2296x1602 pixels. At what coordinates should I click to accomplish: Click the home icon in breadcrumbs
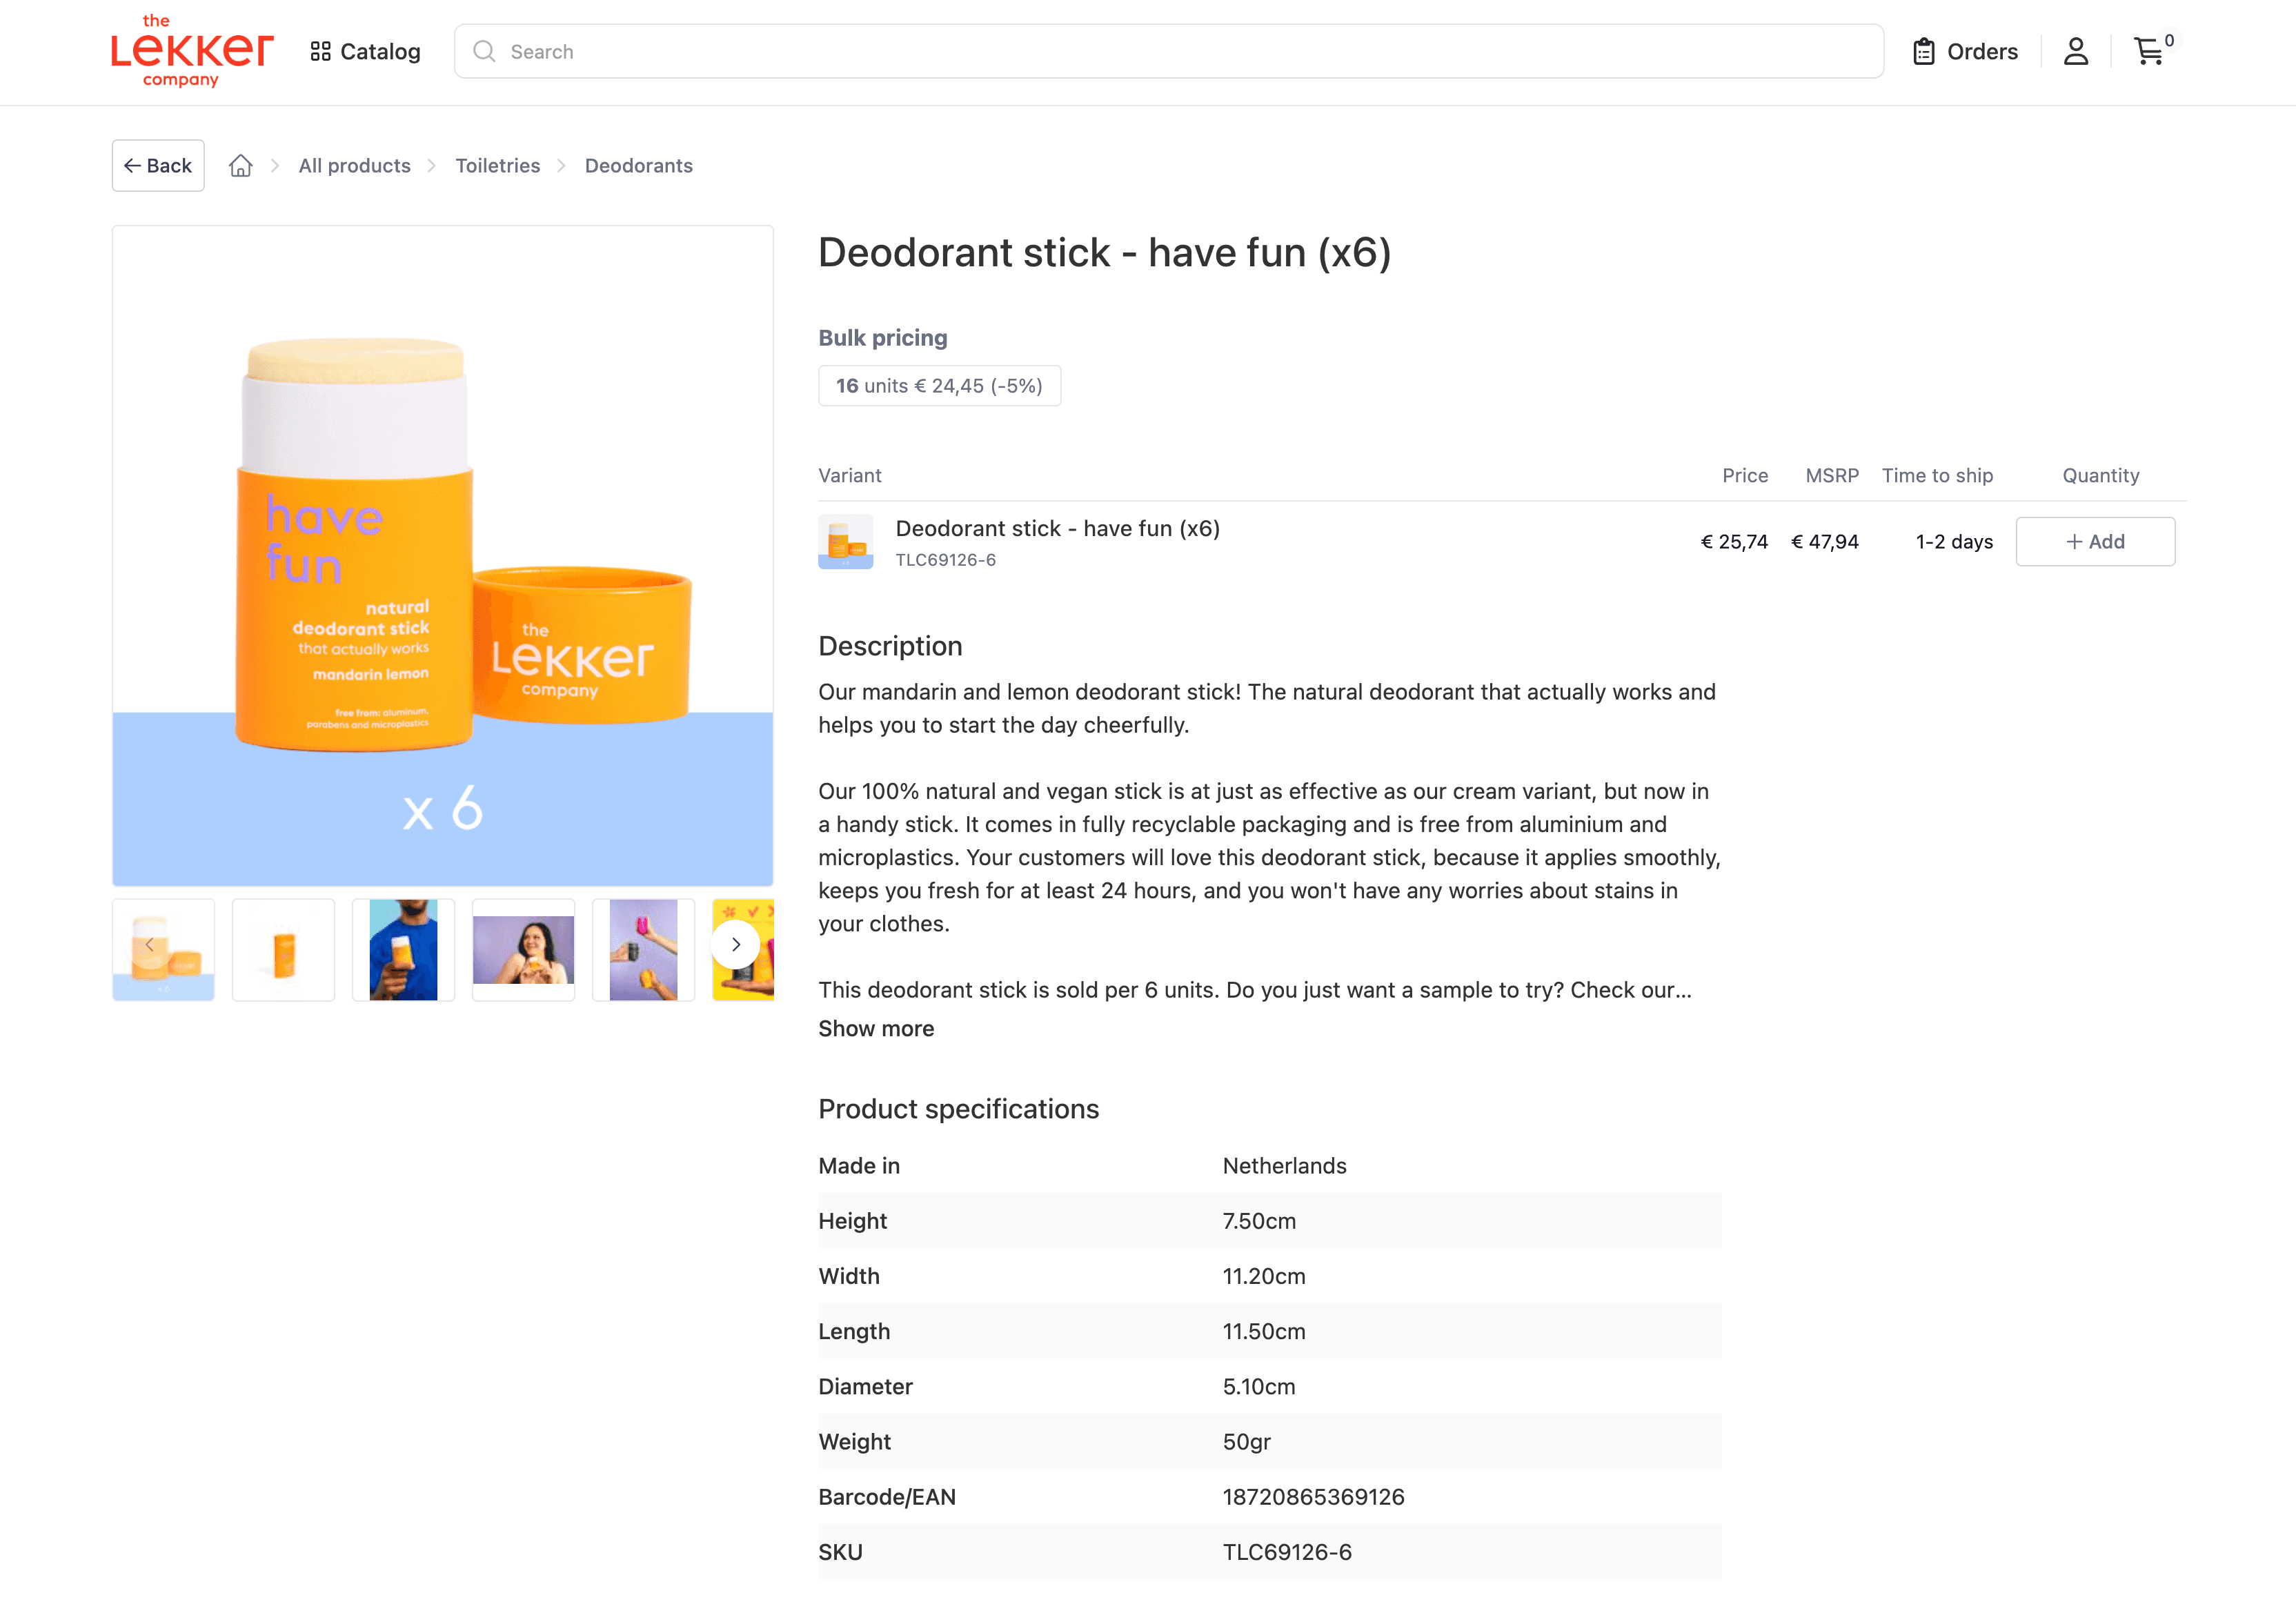coord(240,165)
